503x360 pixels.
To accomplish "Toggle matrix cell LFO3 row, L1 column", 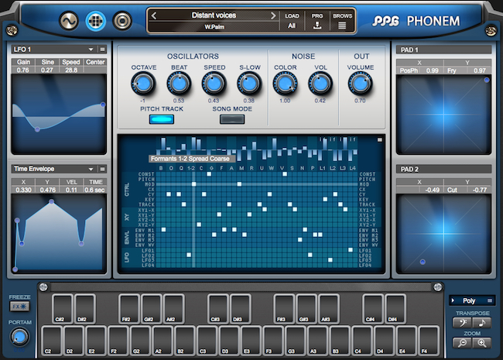I will pyautogui.click(x=330, y=260).
